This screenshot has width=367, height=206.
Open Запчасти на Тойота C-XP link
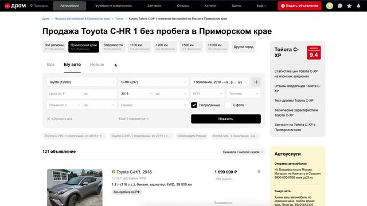tap(295, 127)
